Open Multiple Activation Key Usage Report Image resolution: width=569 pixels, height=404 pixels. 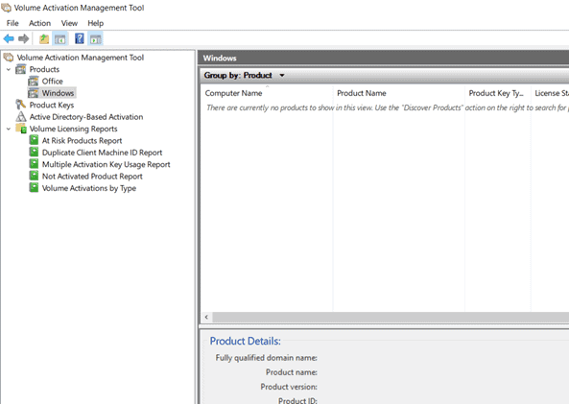point(106,164)
